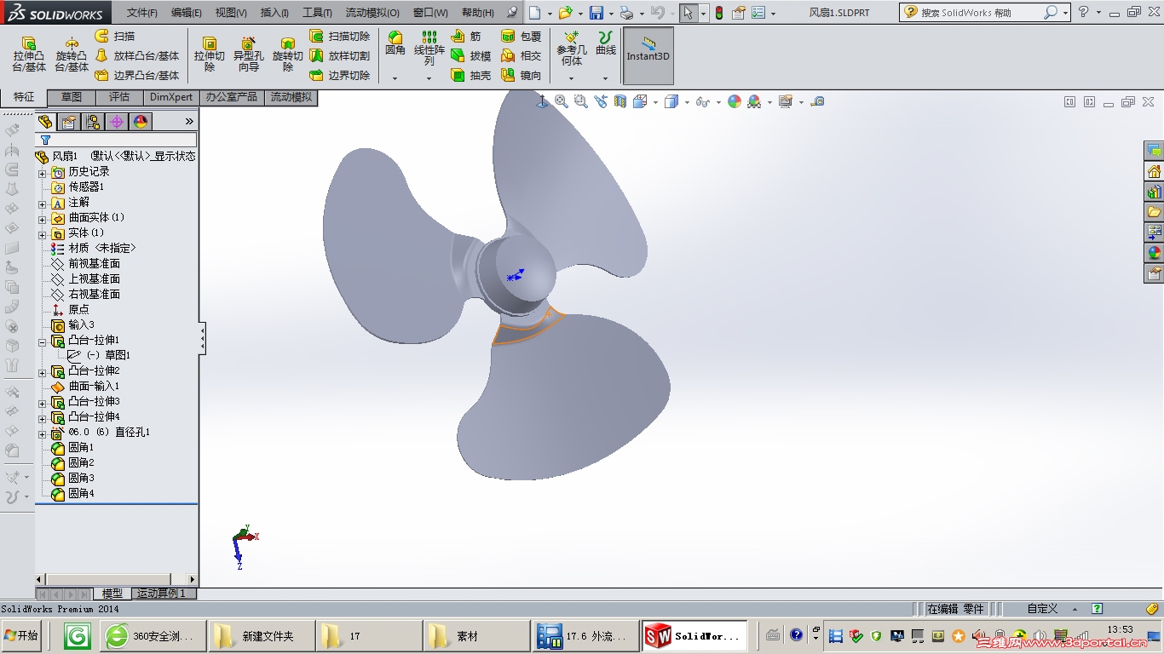Click the Windows 开始 start button
This screenshot has width=1164, height=654.
tap(21, 635)
